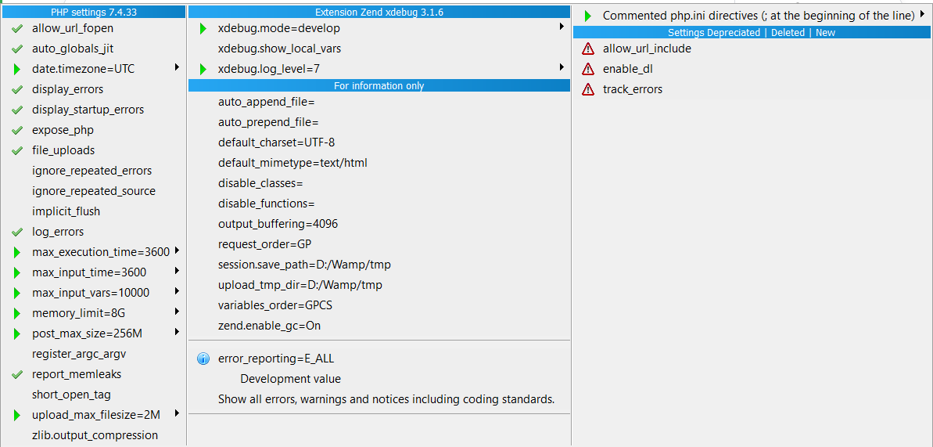Screen dimensions: 933x447
Task: Click the green triangle beside date.timezone=UTC
Action: [17, 70]
